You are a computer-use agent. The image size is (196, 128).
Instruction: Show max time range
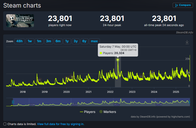pos(94,41)
